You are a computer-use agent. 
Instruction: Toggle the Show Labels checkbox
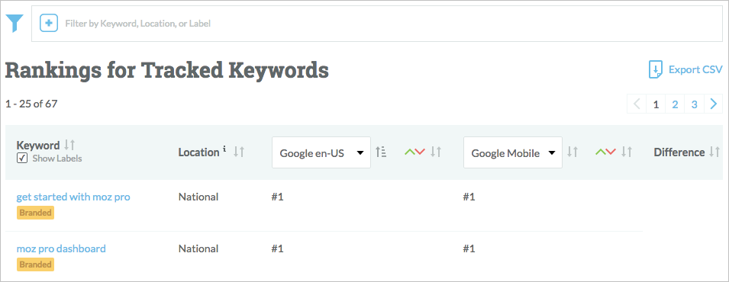(x=22, y=159)
